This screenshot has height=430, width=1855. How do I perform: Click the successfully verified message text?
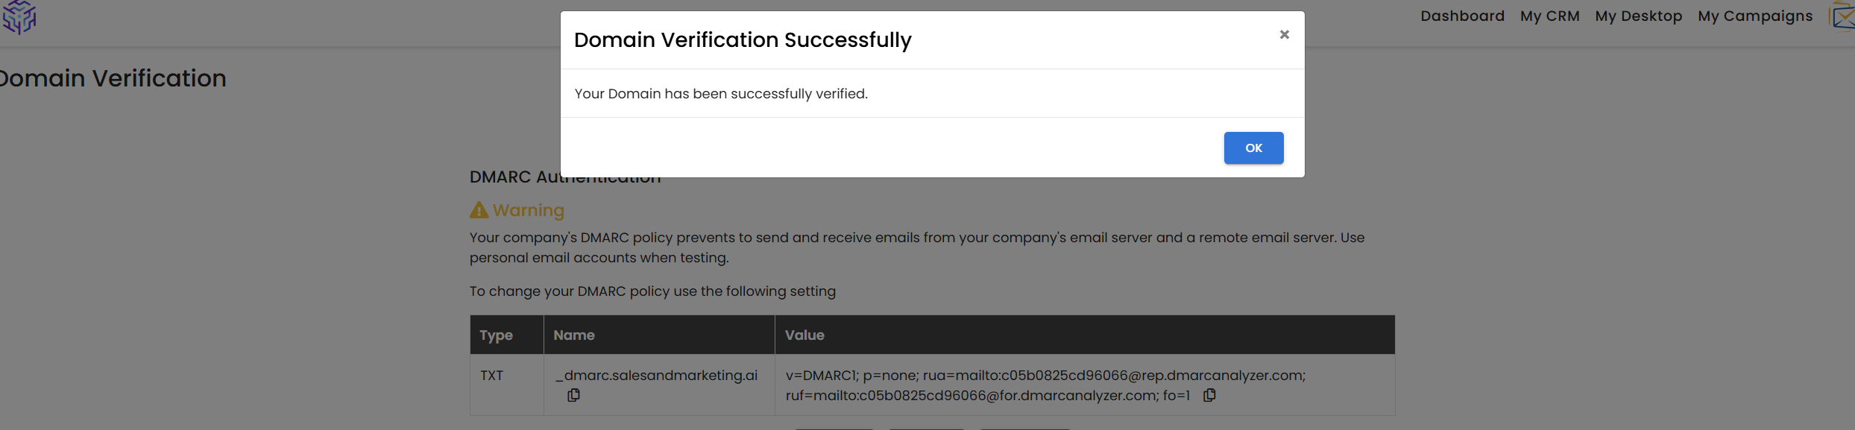point(721,94)
